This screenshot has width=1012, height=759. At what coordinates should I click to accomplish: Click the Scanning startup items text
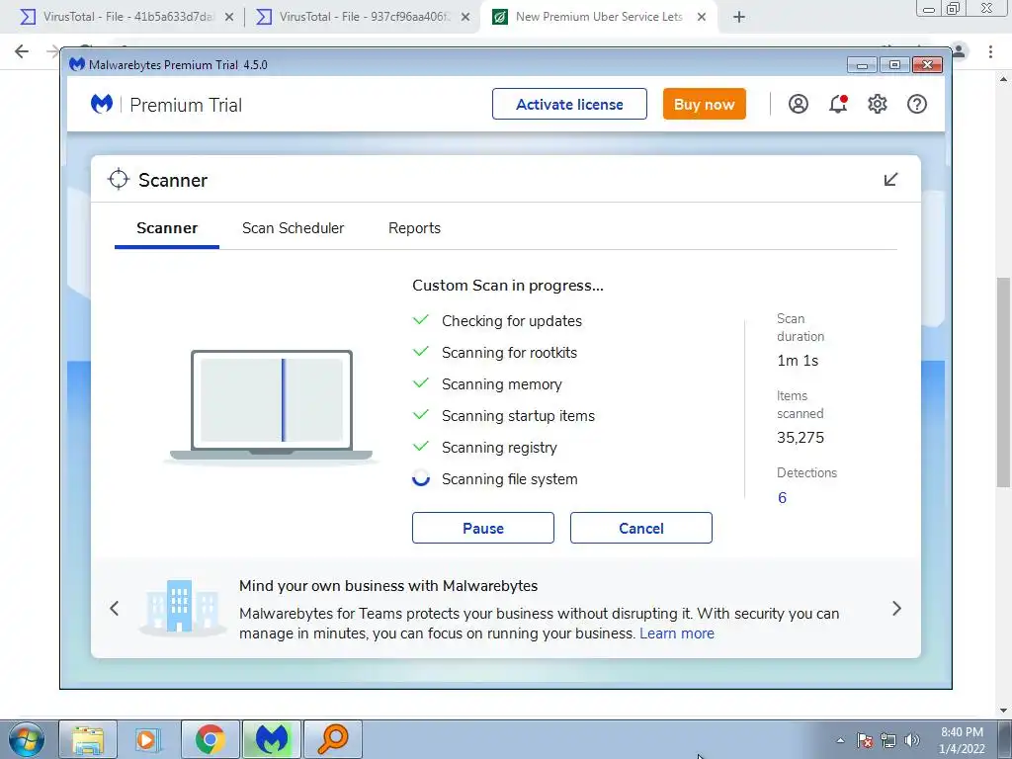click(x=518, y=416)
